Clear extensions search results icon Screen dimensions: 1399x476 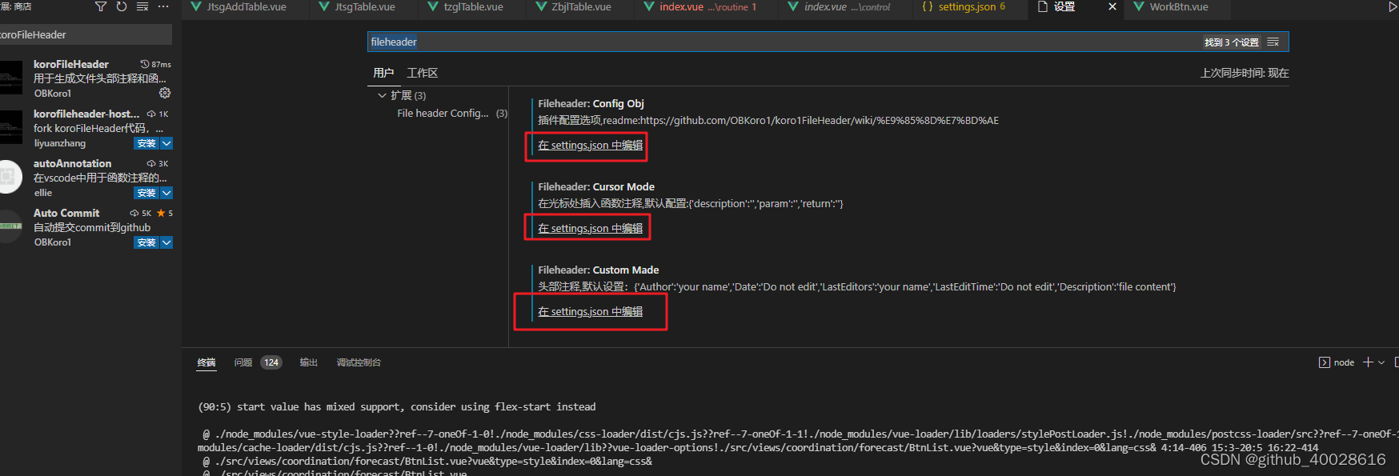(x=142, y=6)
